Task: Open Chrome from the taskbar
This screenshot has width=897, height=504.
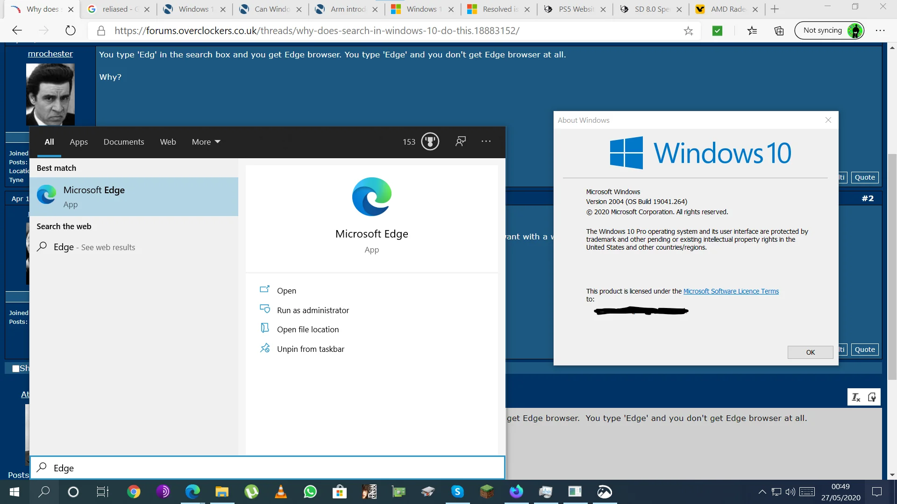Action: (x=134, y=492)
